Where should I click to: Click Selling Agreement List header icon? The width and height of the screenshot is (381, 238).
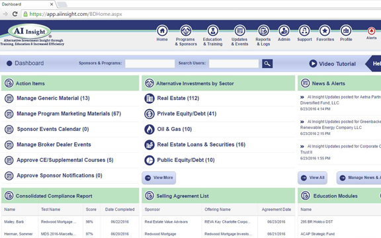(149, 196)
